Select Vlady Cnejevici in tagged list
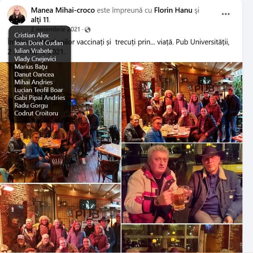 pos(35,59)
